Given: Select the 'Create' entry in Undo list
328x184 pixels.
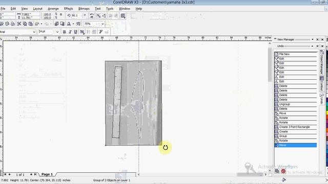Looking at the screenshot, I should (296, 132).
